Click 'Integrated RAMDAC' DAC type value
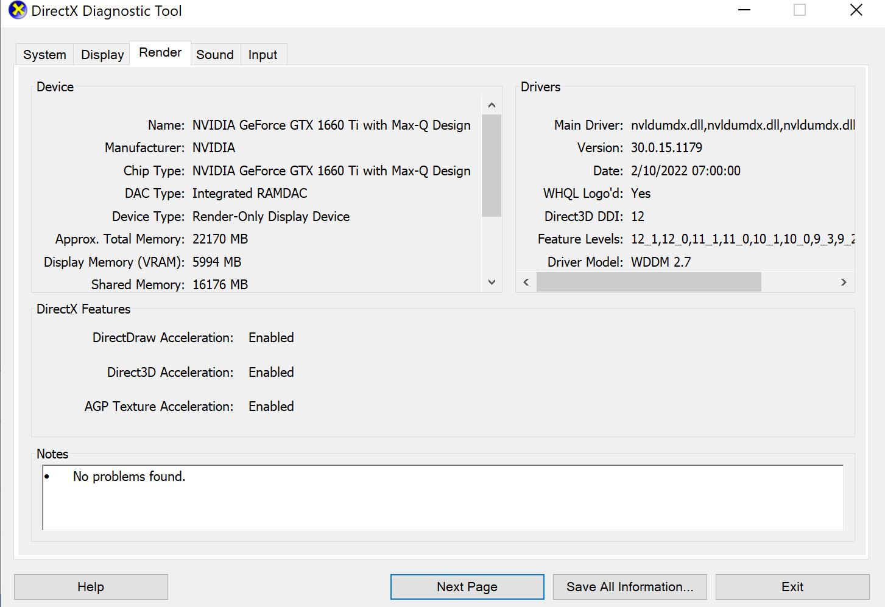The image size is (885, 607). (x=250, y=194)
